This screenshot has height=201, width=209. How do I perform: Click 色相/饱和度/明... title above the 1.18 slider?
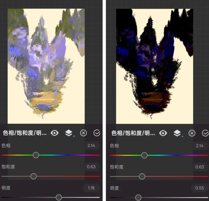click(24, 133)
